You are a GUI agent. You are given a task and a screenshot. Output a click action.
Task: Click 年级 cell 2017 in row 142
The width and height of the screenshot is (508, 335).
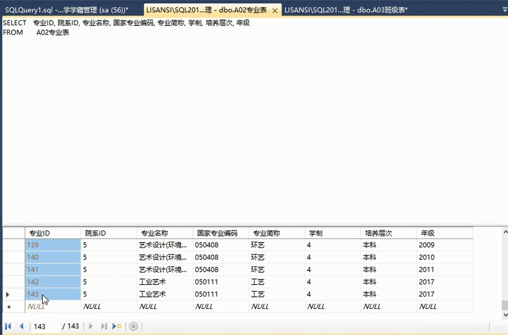[445, 282]
